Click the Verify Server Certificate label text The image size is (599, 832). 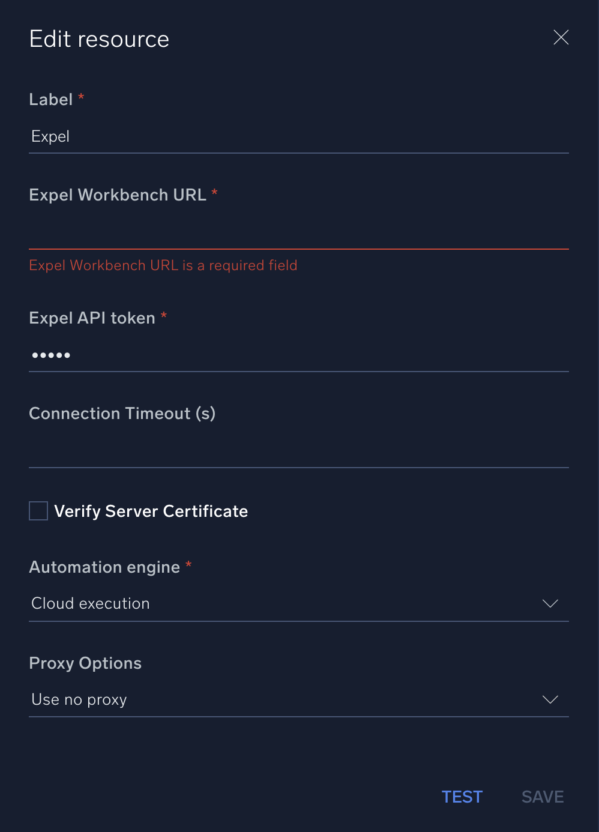click(x=151, y=511)
